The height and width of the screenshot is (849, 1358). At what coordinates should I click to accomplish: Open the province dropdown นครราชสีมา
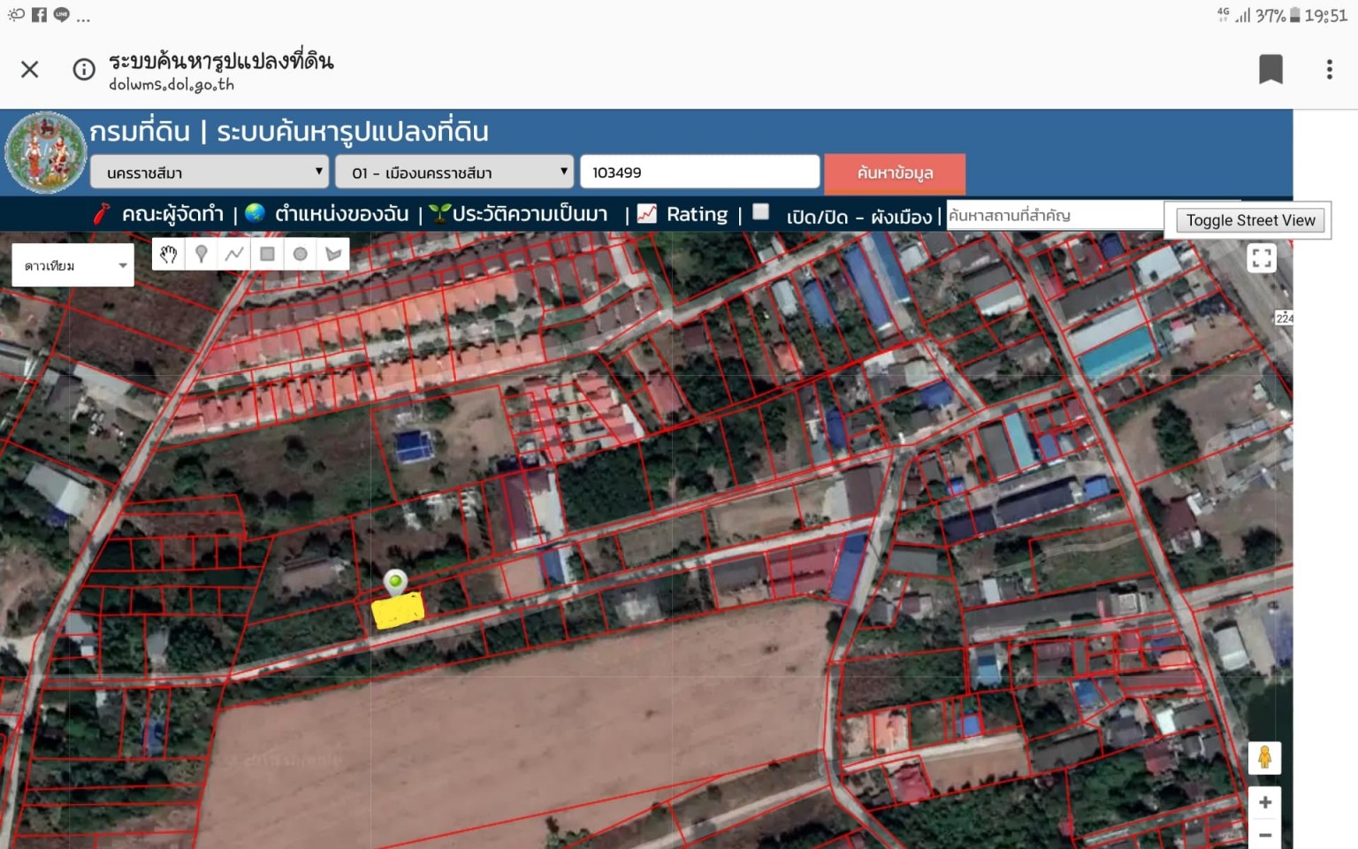[209, 172]
